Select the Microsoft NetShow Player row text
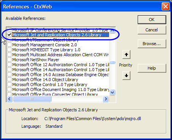The image size is (172, 140). [x=36, y=60]
